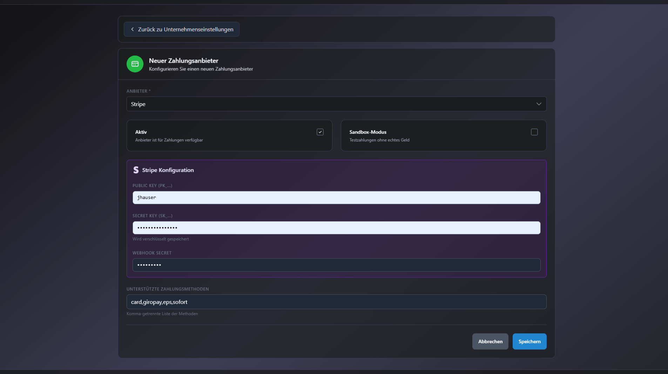Click the Neuer Zahlungsanbieter heading
Screen dimensions: 668x374
(x=183, y=61)
